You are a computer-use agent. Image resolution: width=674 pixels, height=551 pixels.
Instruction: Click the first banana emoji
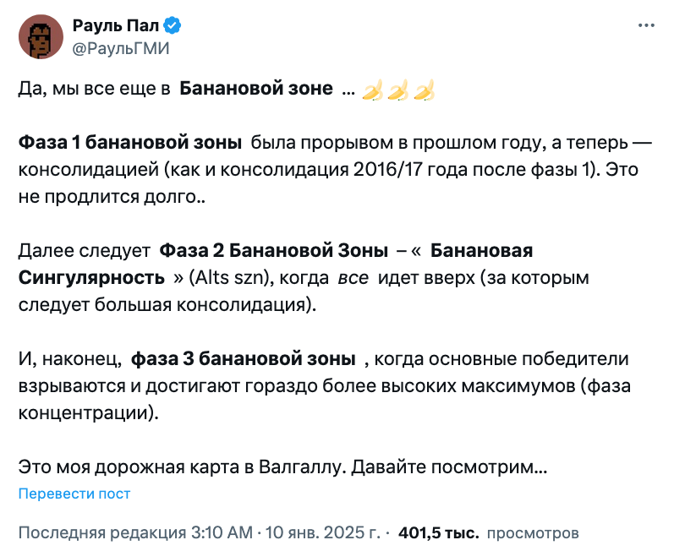point(373,90)
